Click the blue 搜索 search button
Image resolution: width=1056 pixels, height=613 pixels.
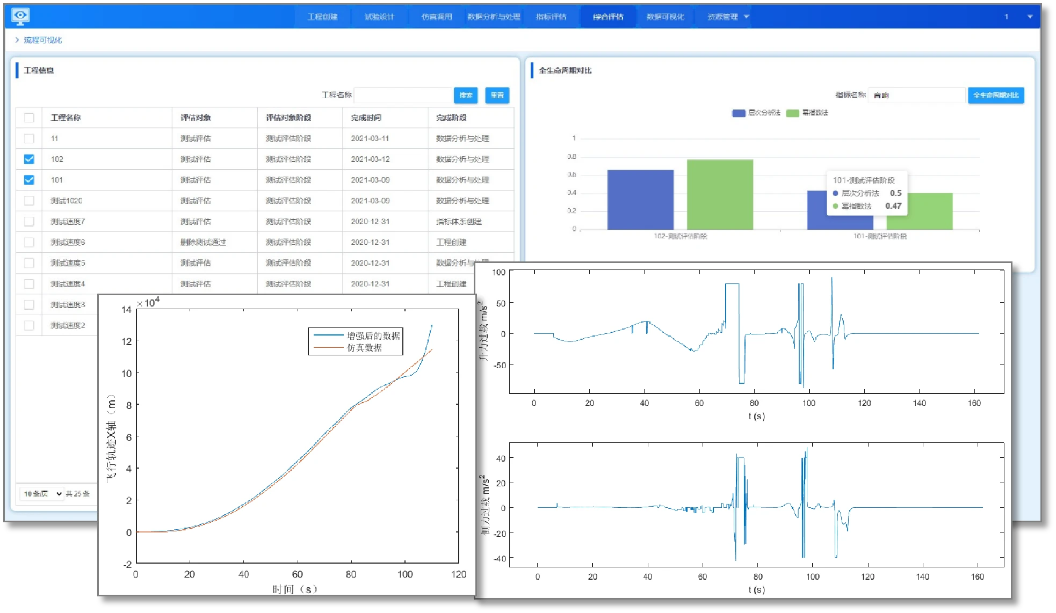466,95
